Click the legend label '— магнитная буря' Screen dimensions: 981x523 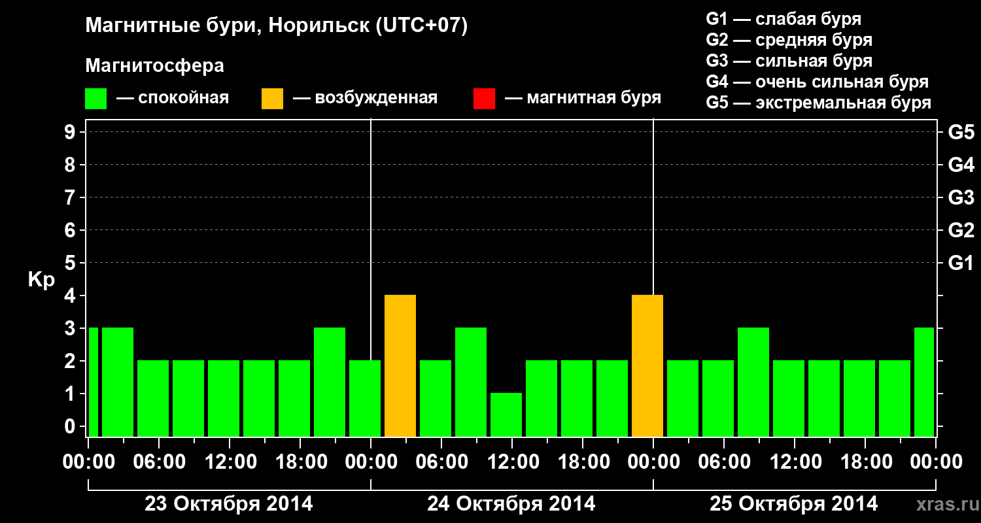tap(583, 99)
